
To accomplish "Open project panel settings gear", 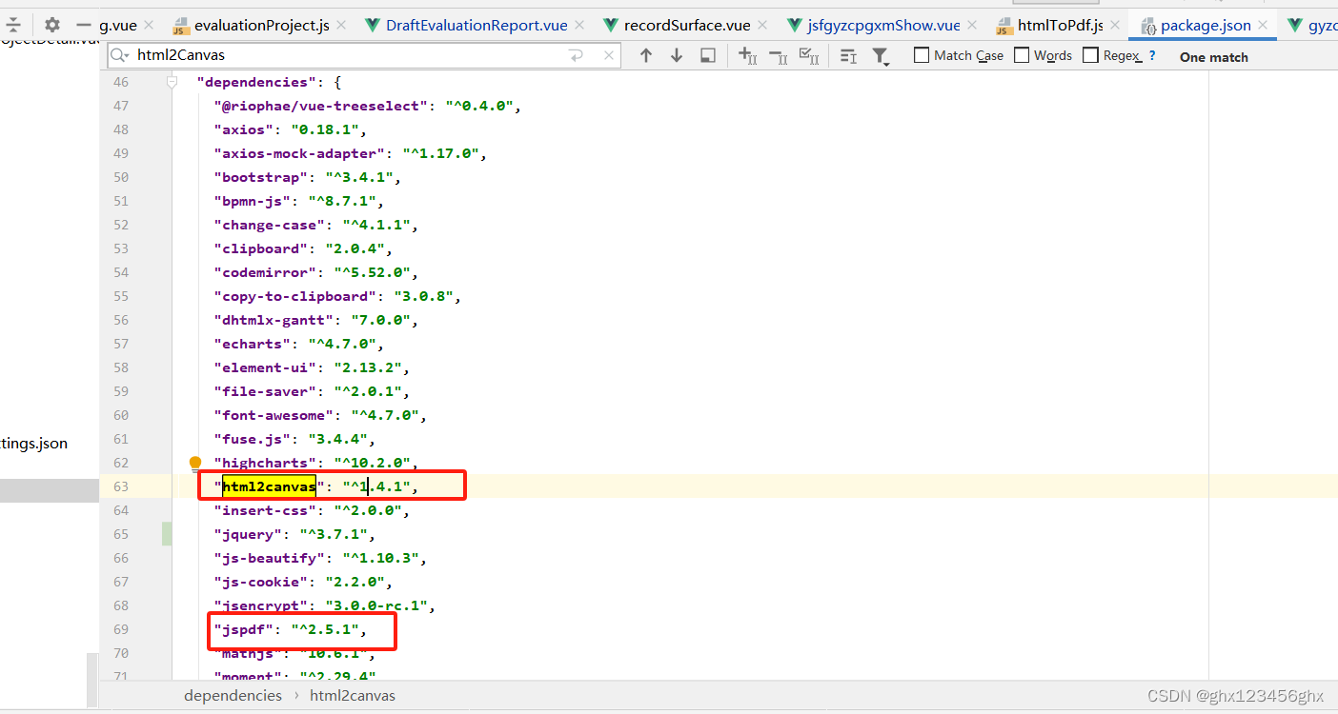I will 52,26.
